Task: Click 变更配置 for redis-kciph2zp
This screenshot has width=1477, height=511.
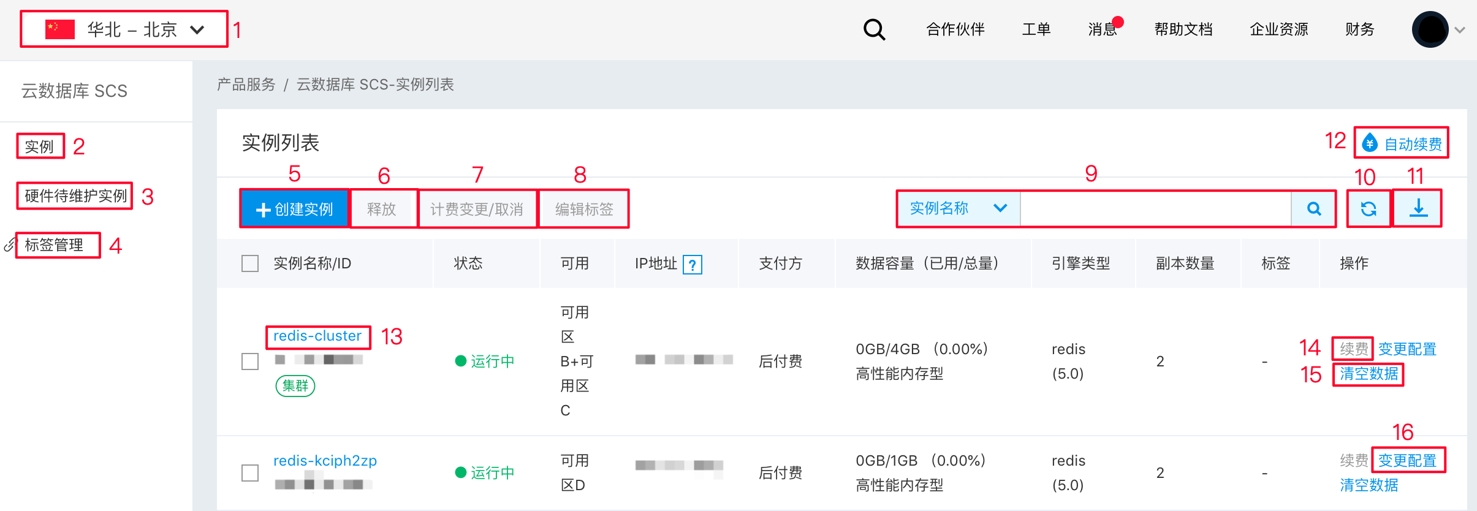Action: (x=1407, y=460)
